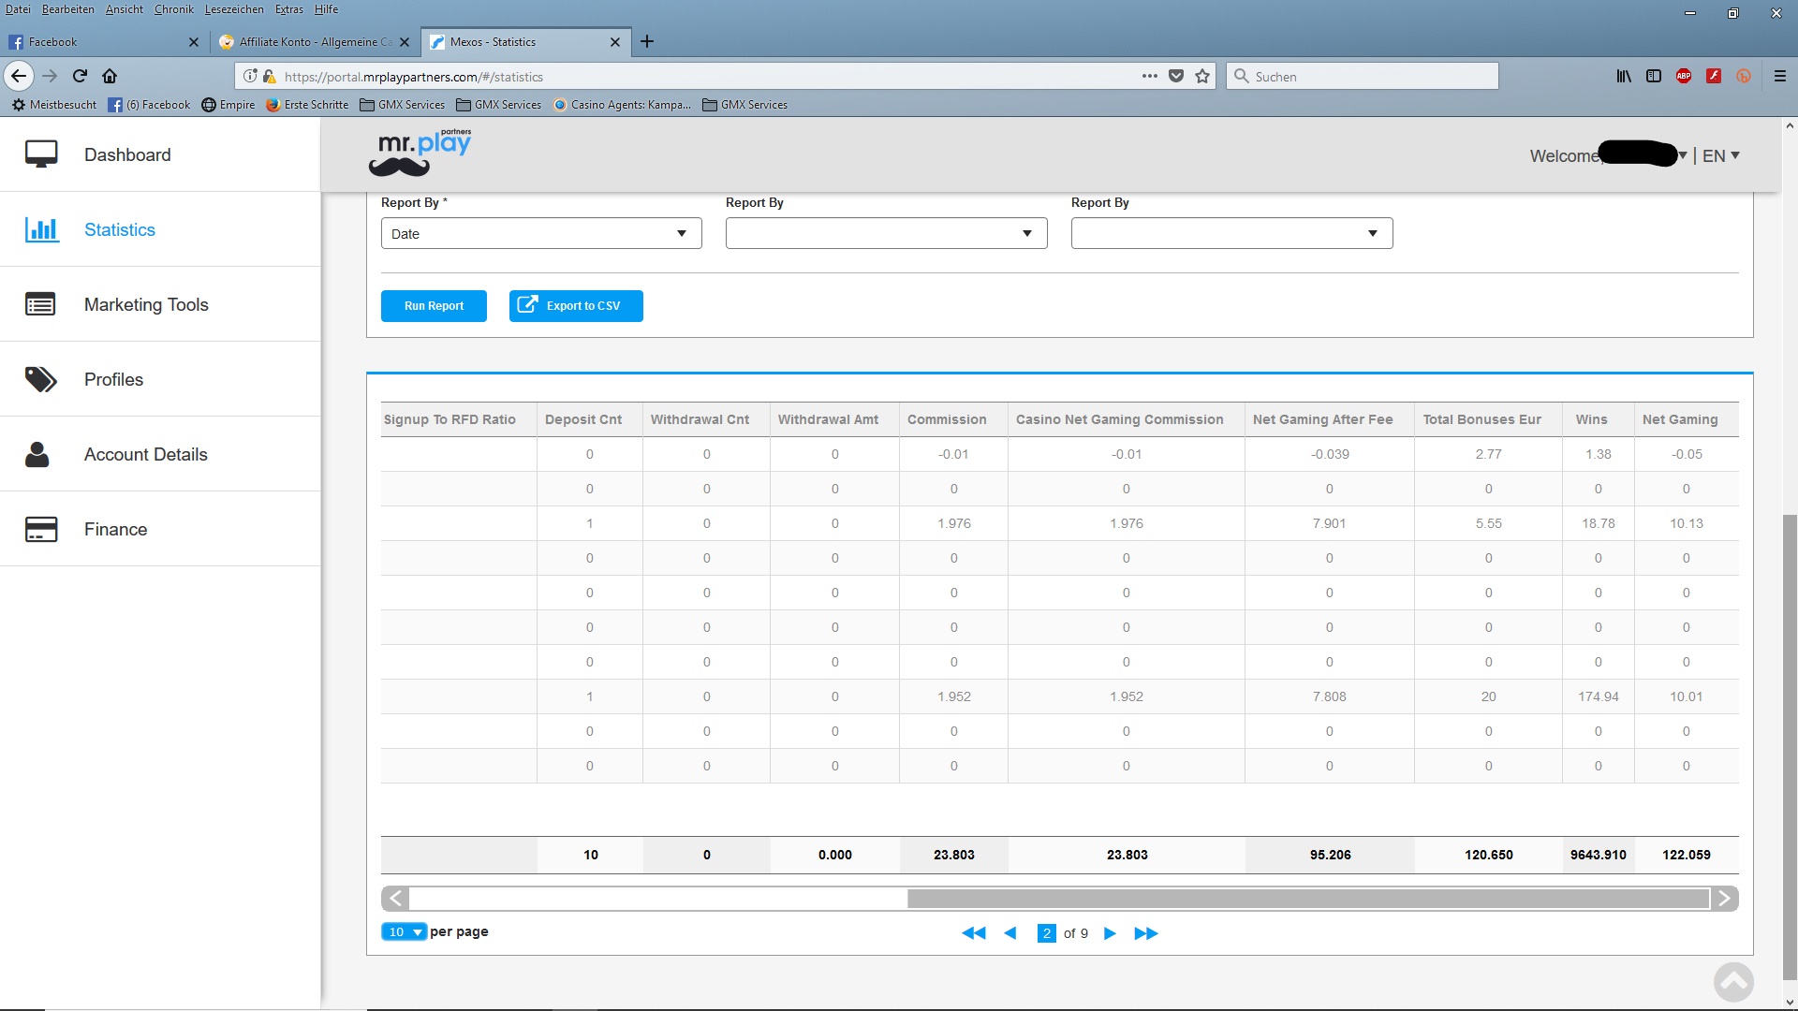Open the Casino Agents bookmark
The height and width of the screenshot is (1011, 1798).
point(623,105)
